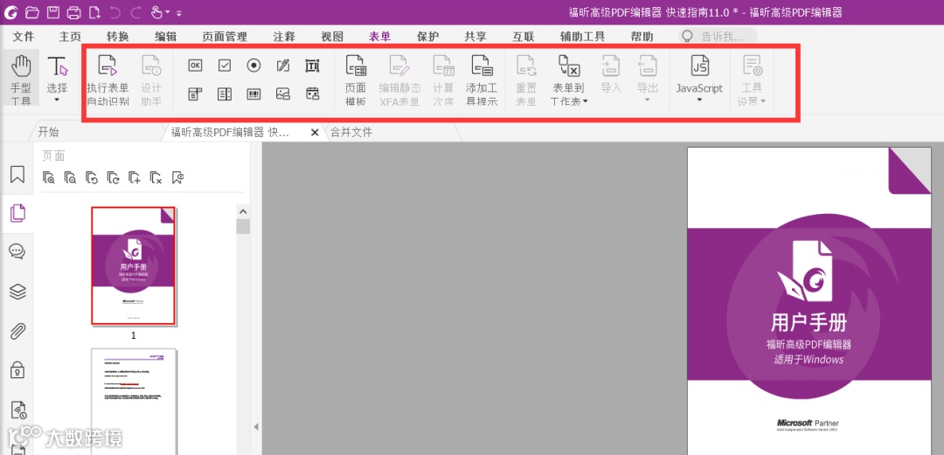944x455 pixels.
Task: Select the check box form field tool
Action: (x=225, y=65)
